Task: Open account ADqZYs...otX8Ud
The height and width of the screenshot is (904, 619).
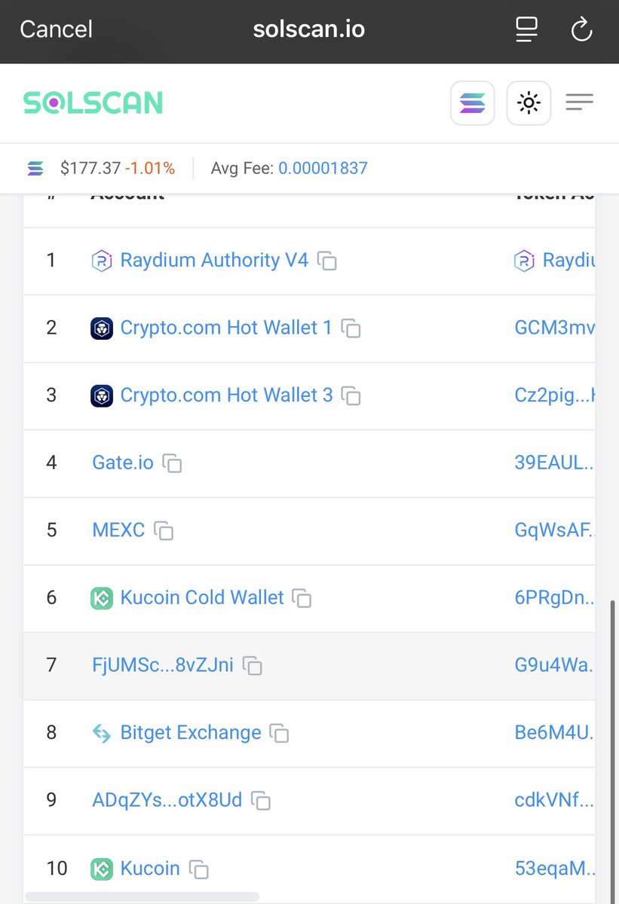Action: click(167, 800)
